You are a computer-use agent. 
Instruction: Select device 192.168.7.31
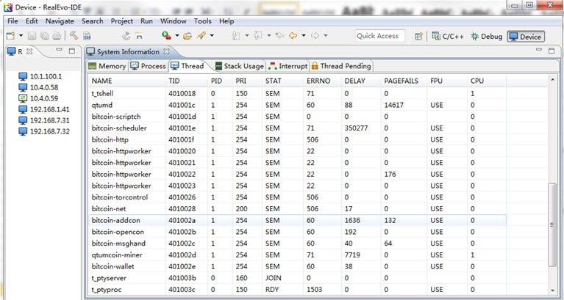(44, 120)
